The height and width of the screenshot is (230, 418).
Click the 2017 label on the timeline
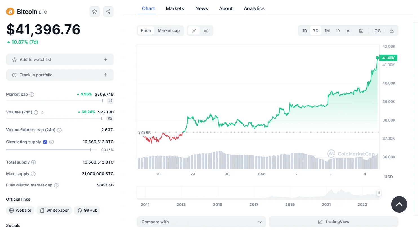tap(254, 204)
